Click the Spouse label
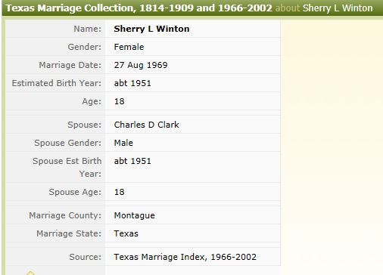Screen dimensions: 383x275 85,125
